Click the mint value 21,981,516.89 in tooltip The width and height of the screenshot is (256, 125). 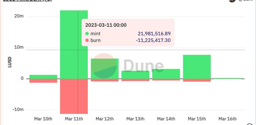click(154, 34)
